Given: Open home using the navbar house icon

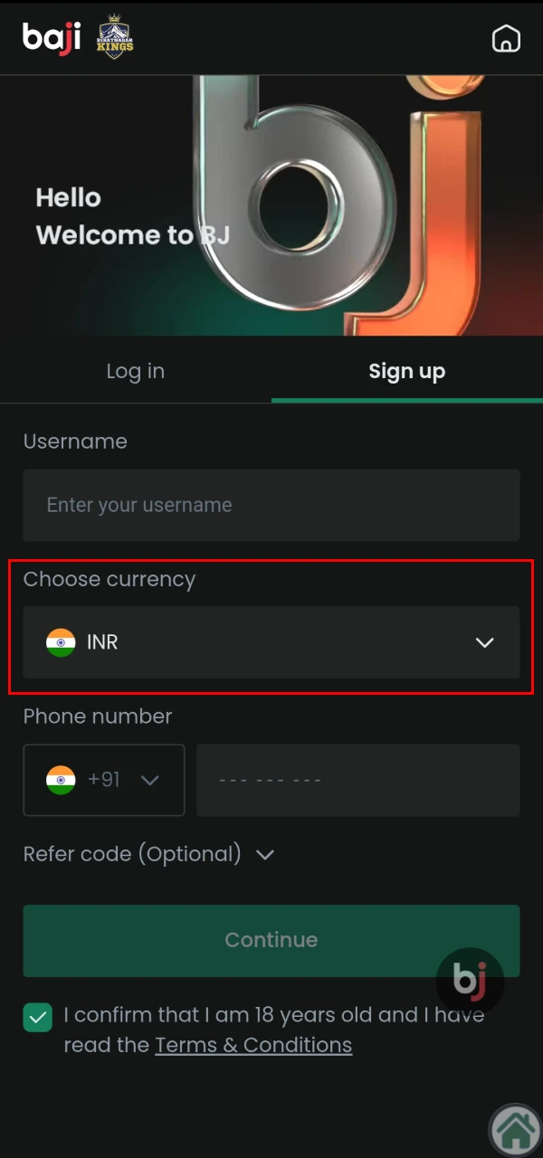Looking at the screenshot, I should pos(506,38).
